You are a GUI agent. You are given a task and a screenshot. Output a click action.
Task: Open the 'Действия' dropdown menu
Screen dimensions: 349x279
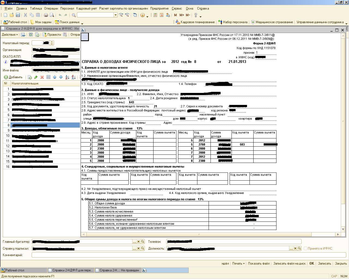(x=10, y=35)
